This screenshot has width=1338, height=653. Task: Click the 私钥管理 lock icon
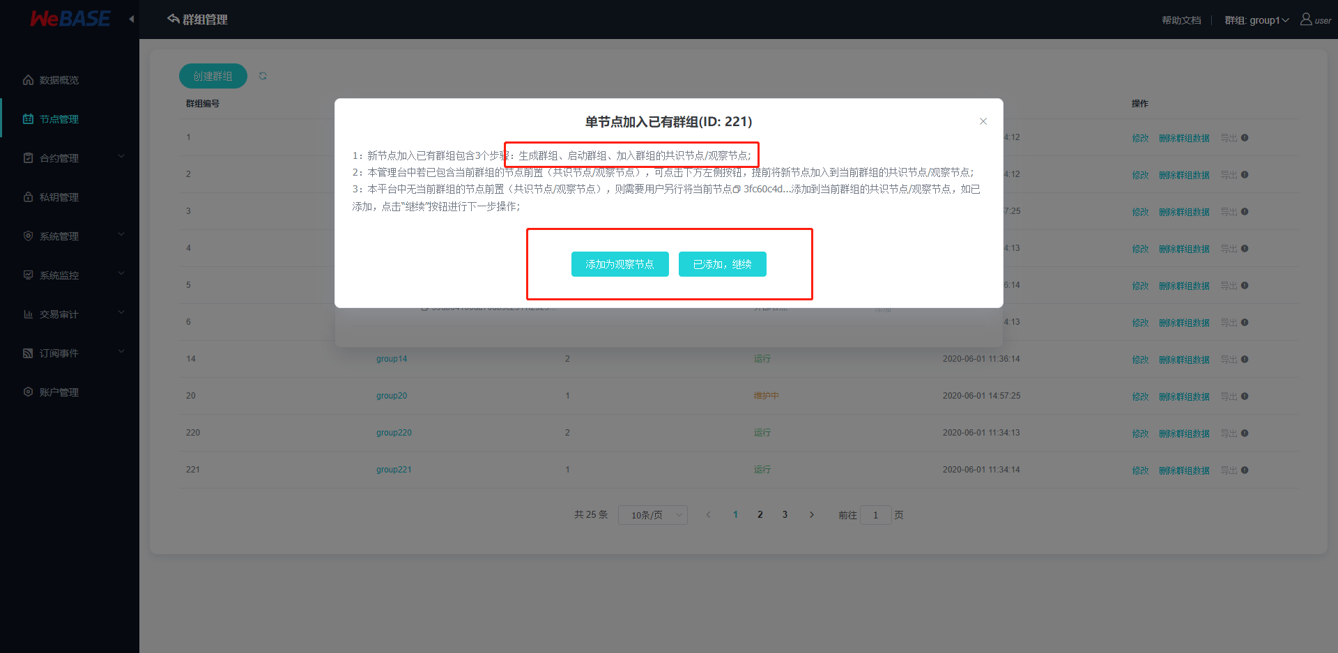(28, 197)
